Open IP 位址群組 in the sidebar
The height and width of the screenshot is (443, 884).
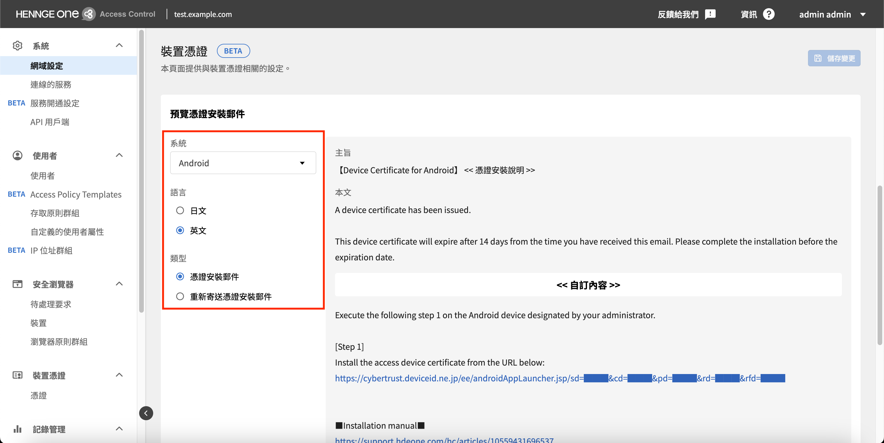[51, 250]
